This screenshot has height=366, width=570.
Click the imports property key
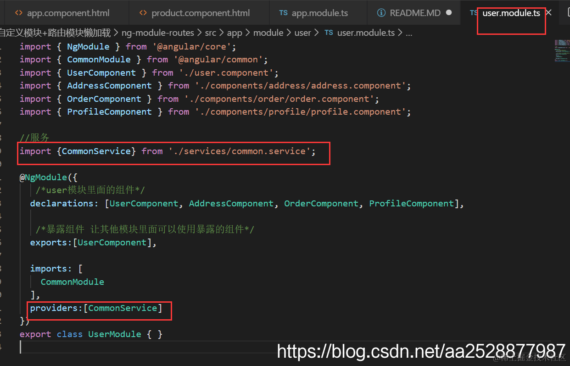(x=49, y=268)
